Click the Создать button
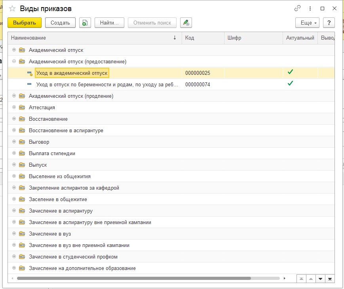Image resolution: width=344 pixels, height=289 pixels. point(60,23)
